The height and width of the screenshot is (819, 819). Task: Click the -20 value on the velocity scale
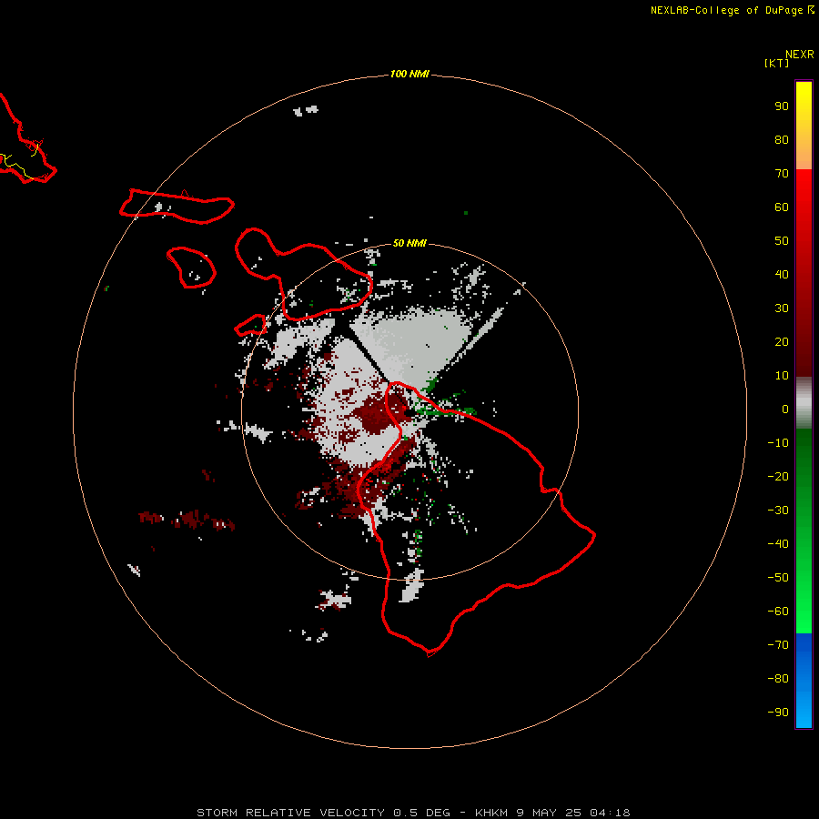(x=778, y=476)
